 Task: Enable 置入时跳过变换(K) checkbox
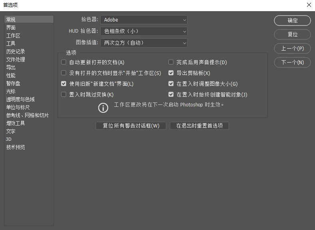[63, 94]
